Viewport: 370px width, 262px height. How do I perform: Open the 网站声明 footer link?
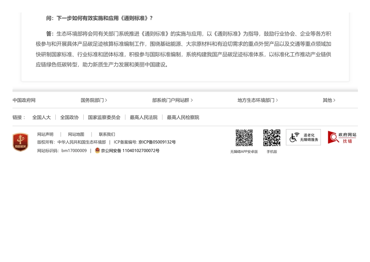(x=45, y=135)
